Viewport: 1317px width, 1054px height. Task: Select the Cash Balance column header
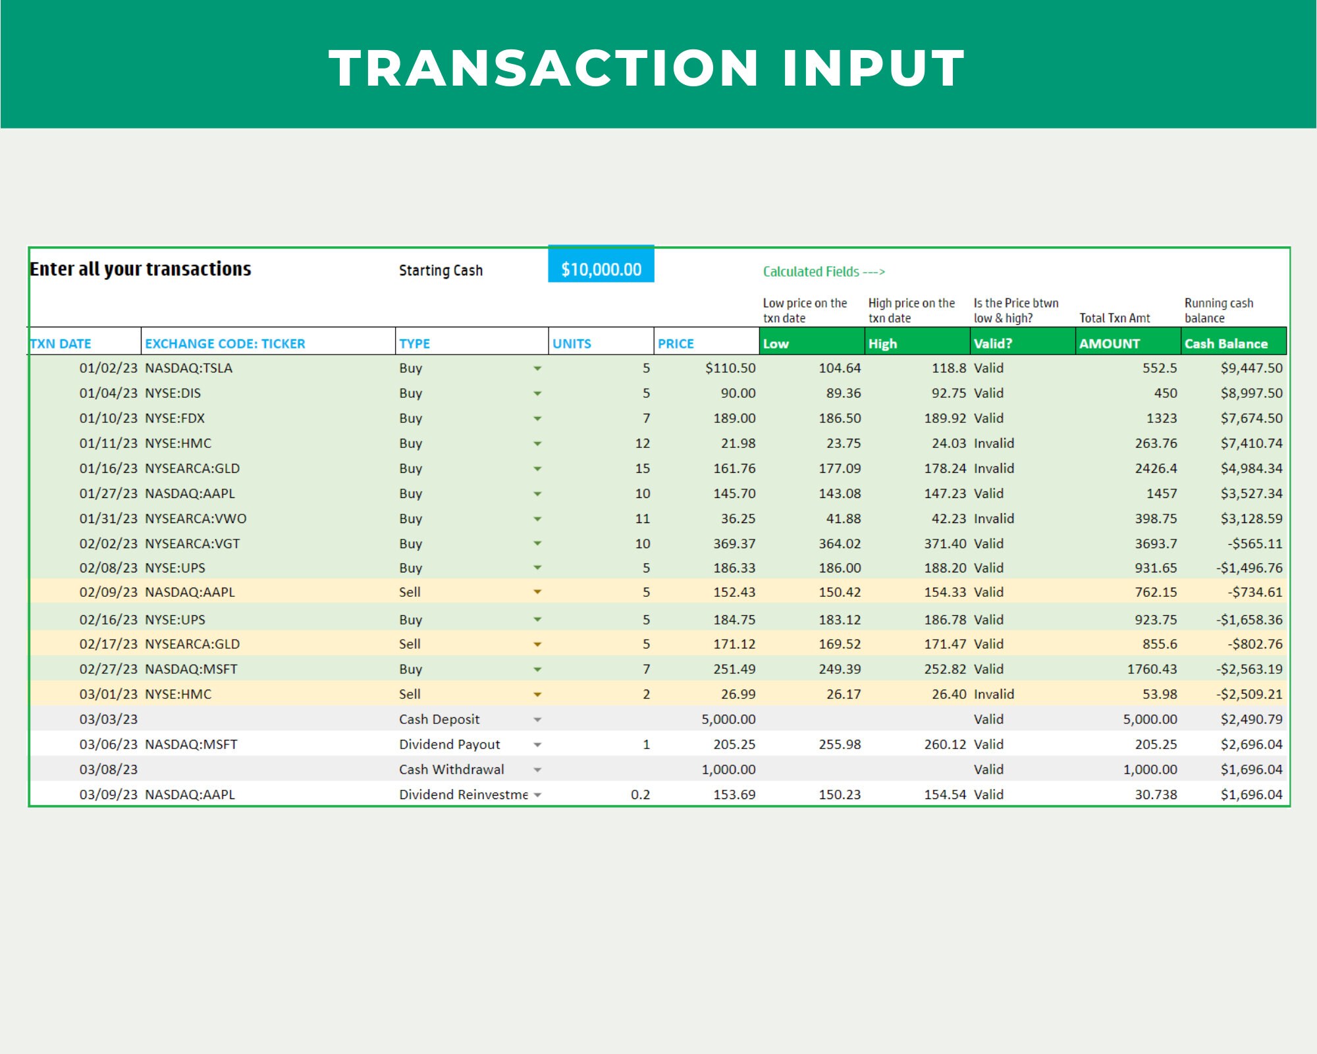point(1233,341)
